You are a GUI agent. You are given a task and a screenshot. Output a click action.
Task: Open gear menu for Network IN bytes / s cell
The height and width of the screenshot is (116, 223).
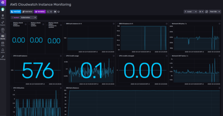[x=220, y=24]
